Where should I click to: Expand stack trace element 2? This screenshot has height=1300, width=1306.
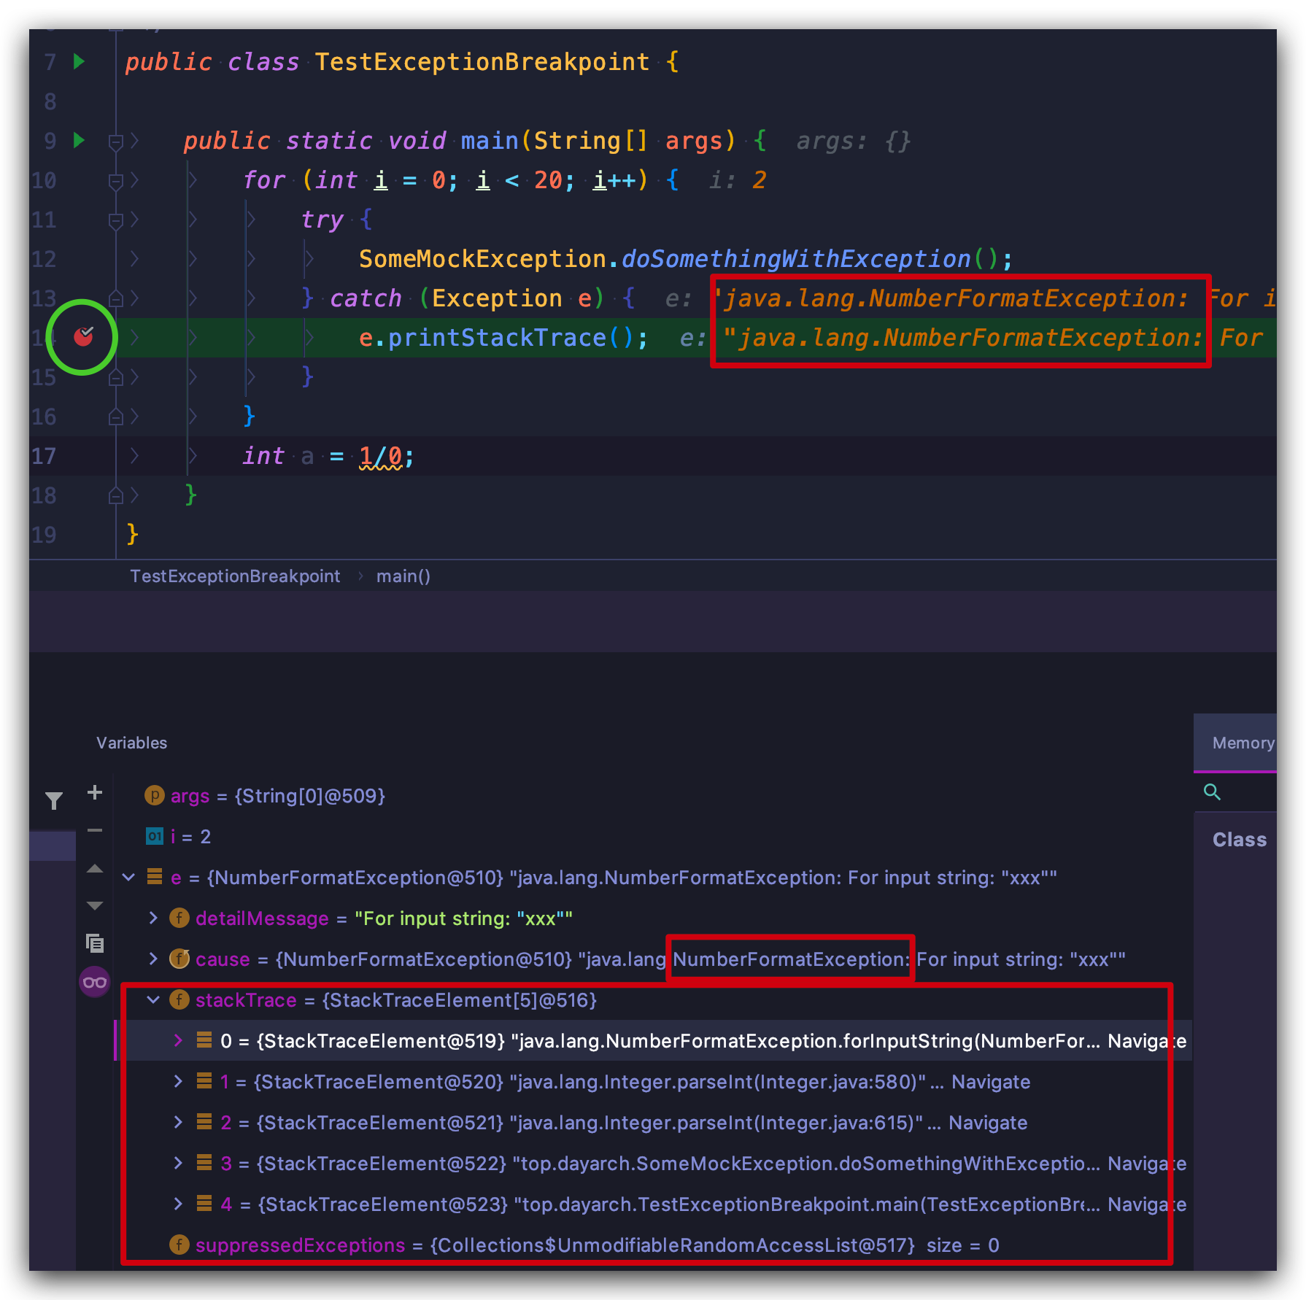[178, 1122]
